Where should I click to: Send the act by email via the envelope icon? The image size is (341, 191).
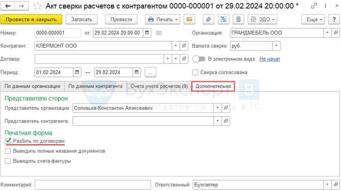(189, 20)
